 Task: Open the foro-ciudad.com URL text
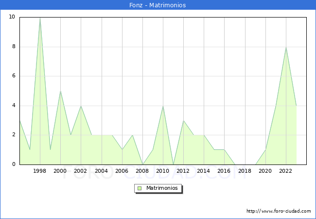tap(279, 211)
